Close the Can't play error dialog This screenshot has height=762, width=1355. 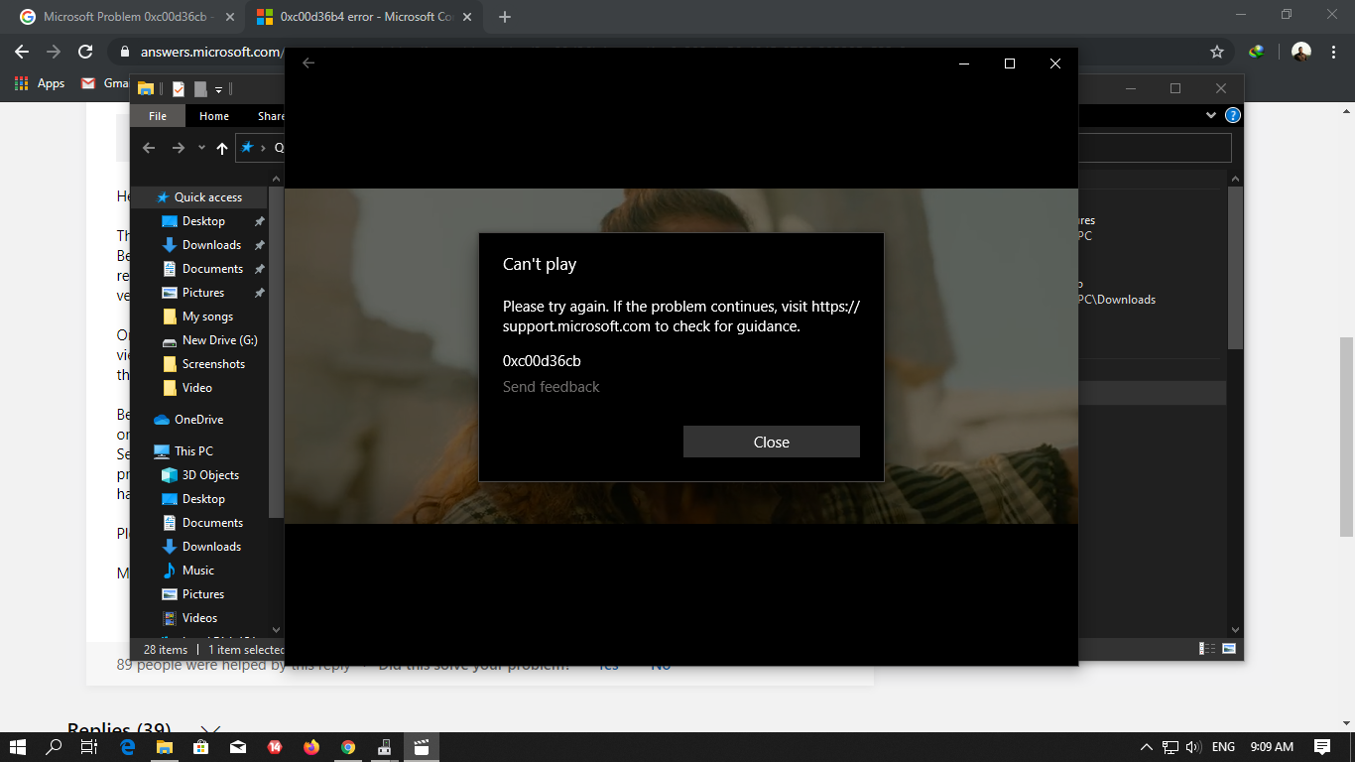pyautogui.click(x=771, y=442)
